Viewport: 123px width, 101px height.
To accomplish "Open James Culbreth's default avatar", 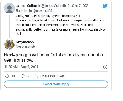I will [9, 8].
